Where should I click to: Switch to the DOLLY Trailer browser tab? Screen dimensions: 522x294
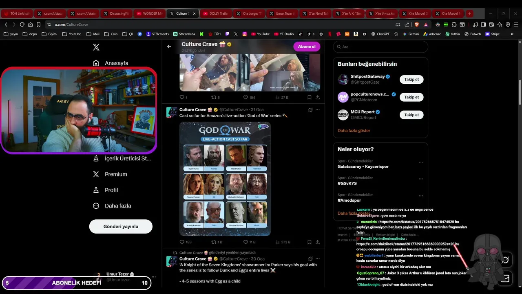(216, 13)
